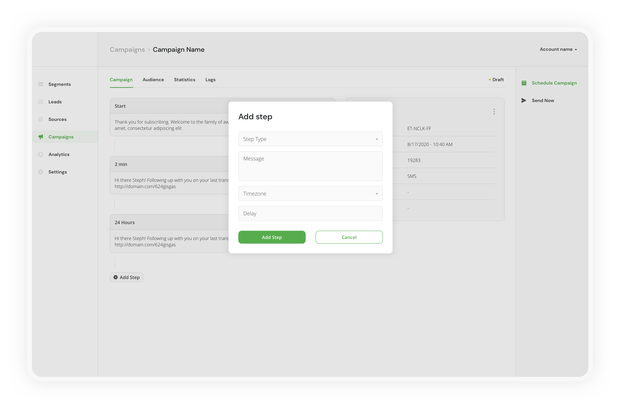Viewport: 620px width, 409px height.
Task: Open the Segments section icon
Action: [x=41, y=84]
